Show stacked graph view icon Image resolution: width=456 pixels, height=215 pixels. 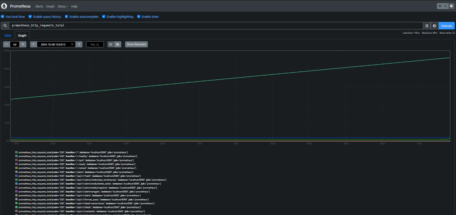(x=118, y=44)
